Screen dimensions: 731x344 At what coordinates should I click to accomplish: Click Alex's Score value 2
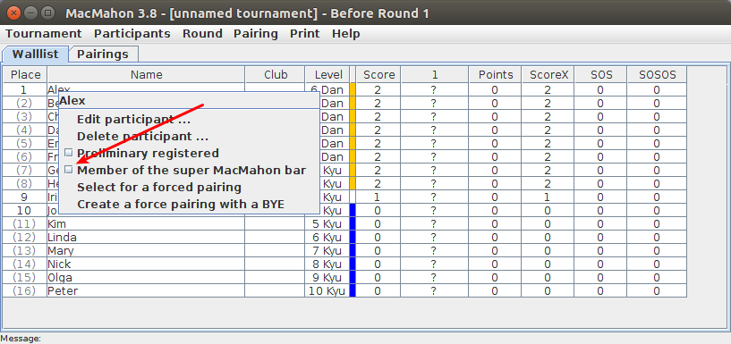[x=378, y=90]
